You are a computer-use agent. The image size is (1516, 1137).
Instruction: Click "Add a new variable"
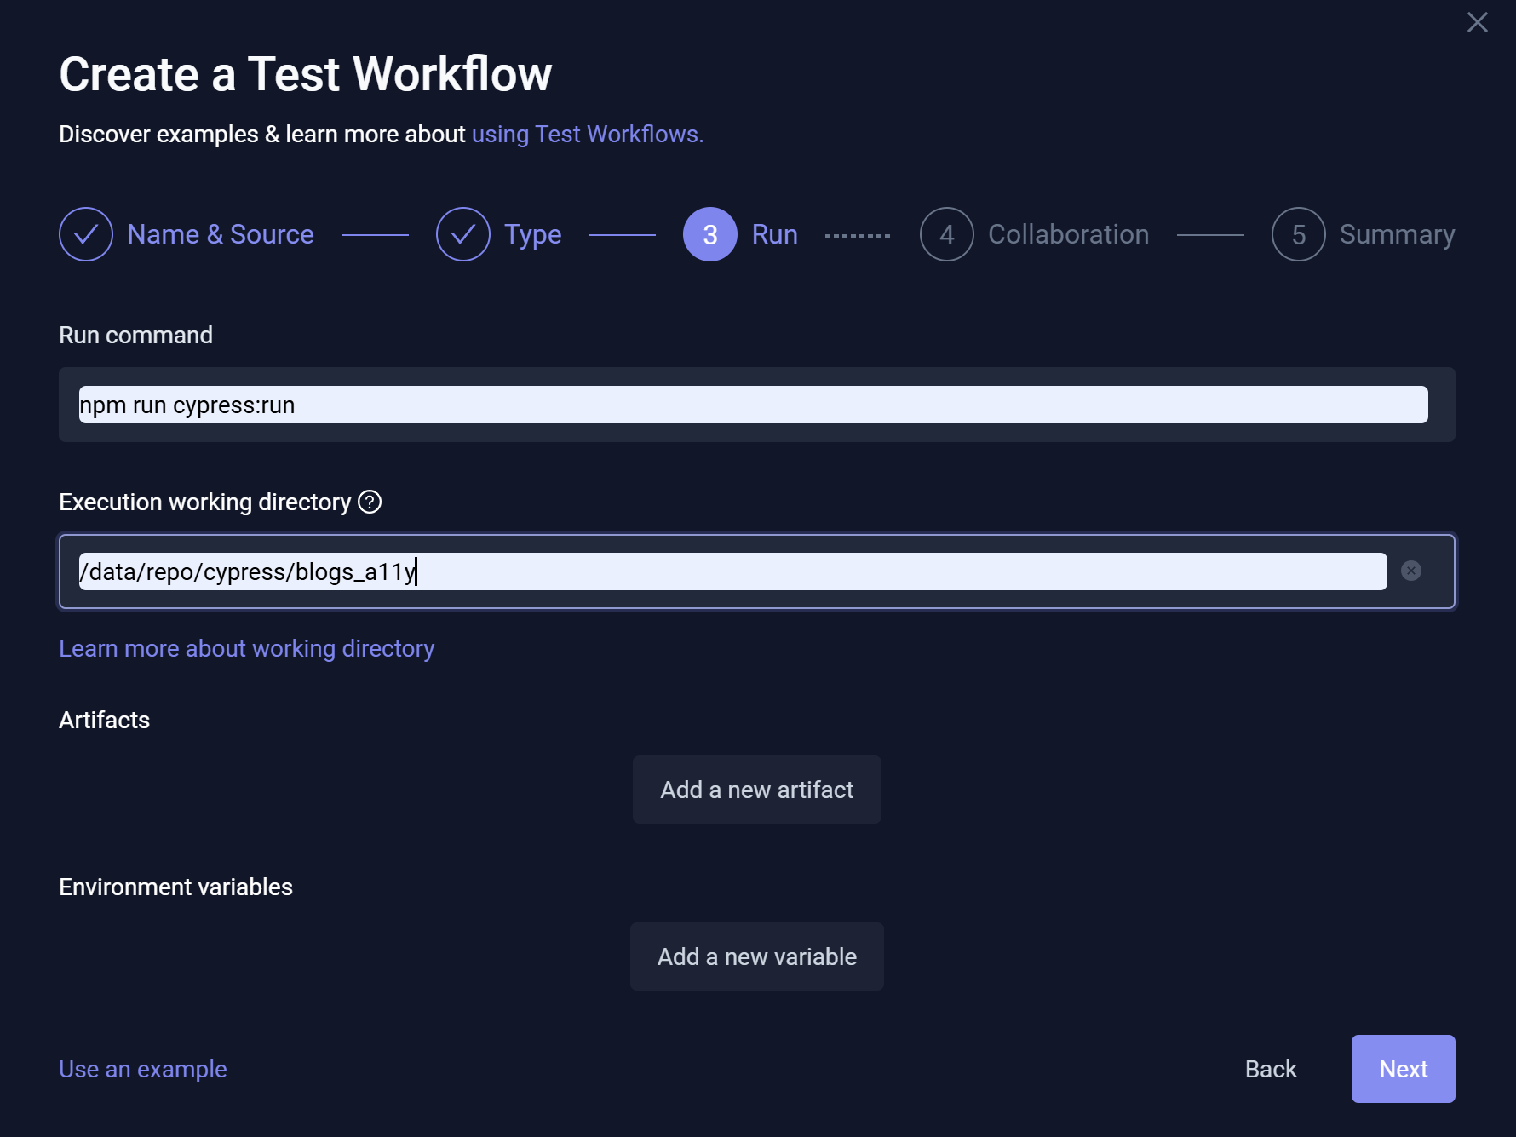pyautogui.click(x=756, y=956)
